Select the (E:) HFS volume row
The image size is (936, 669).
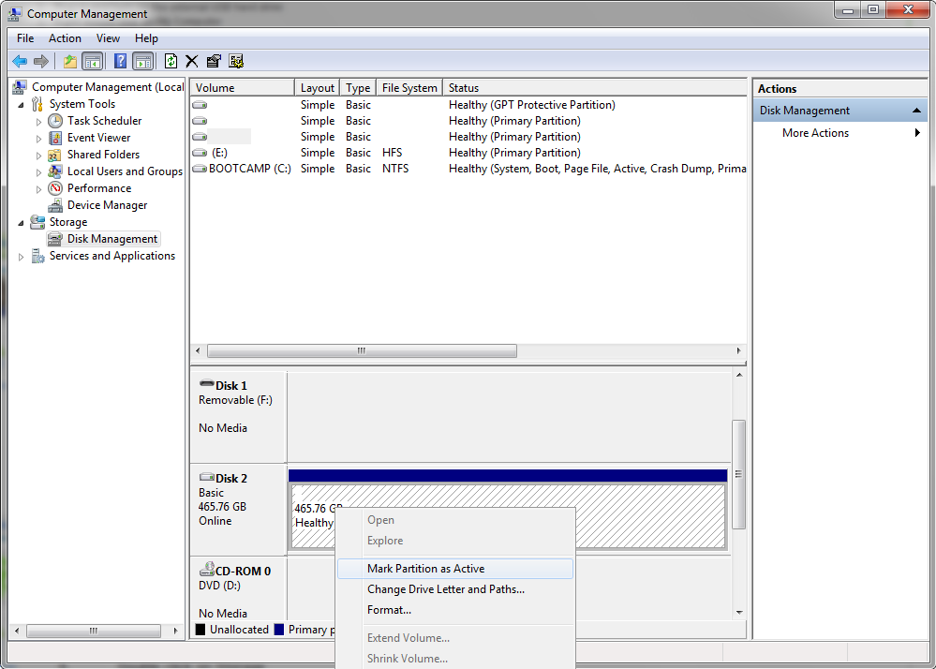pos(468,153)
